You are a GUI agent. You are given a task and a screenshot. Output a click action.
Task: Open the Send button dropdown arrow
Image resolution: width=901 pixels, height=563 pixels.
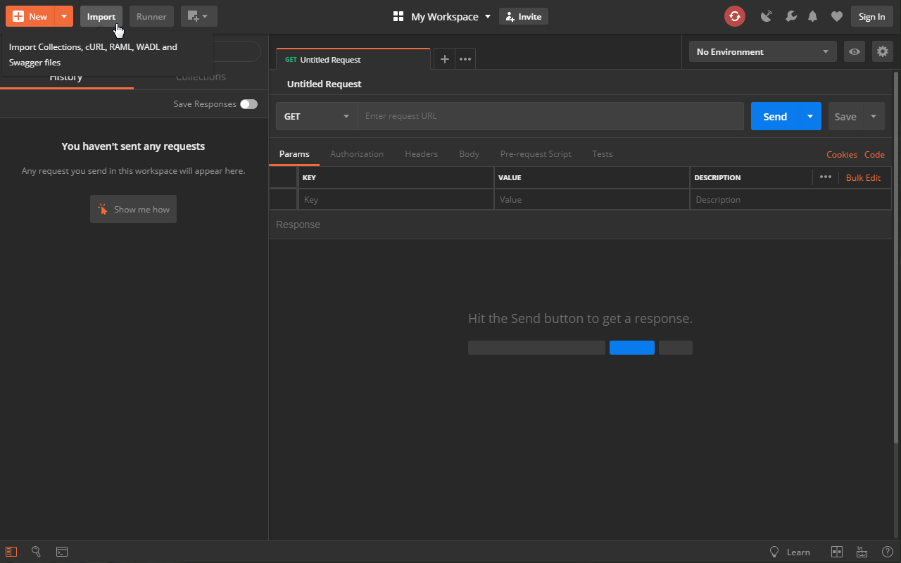tap(810, 116)
